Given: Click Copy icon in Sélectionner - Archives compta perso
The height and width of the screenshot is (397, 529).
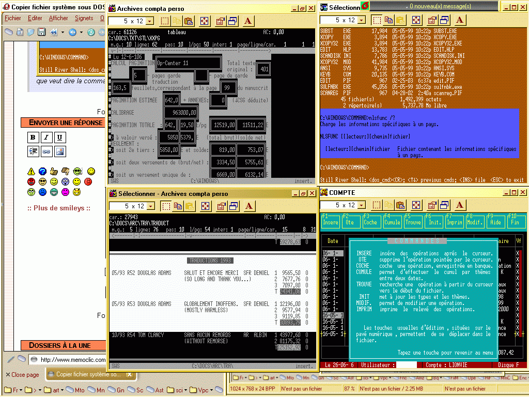Looking at the screenshot, I should click(x=178, y=206).
